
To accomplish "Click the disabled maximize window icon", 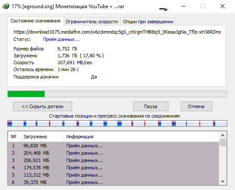I will click(x=203, y=6).
